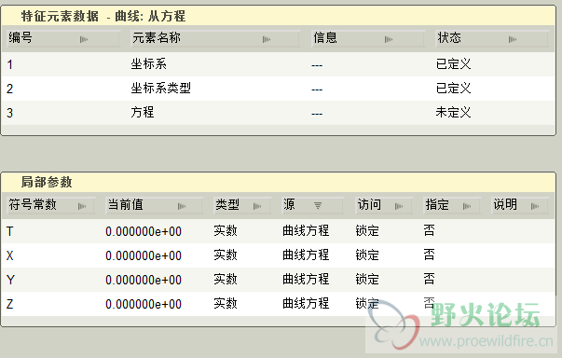Click 锁定 access in Y row
Image resolution: width=562 pixels, height=358 pixels.
[x=367, y=279]
